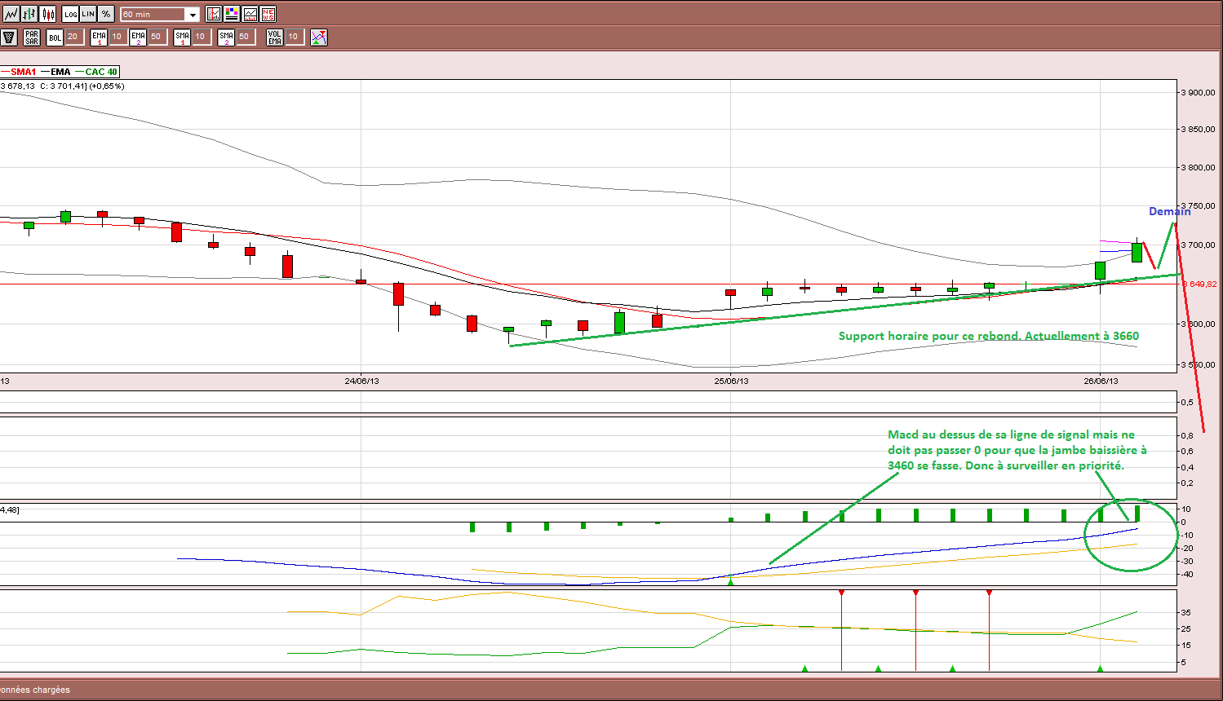The width and height of the screenshot is (1223, 701).
Task: Toggle the PAR SAR indicator
Action: click(32, 37)
